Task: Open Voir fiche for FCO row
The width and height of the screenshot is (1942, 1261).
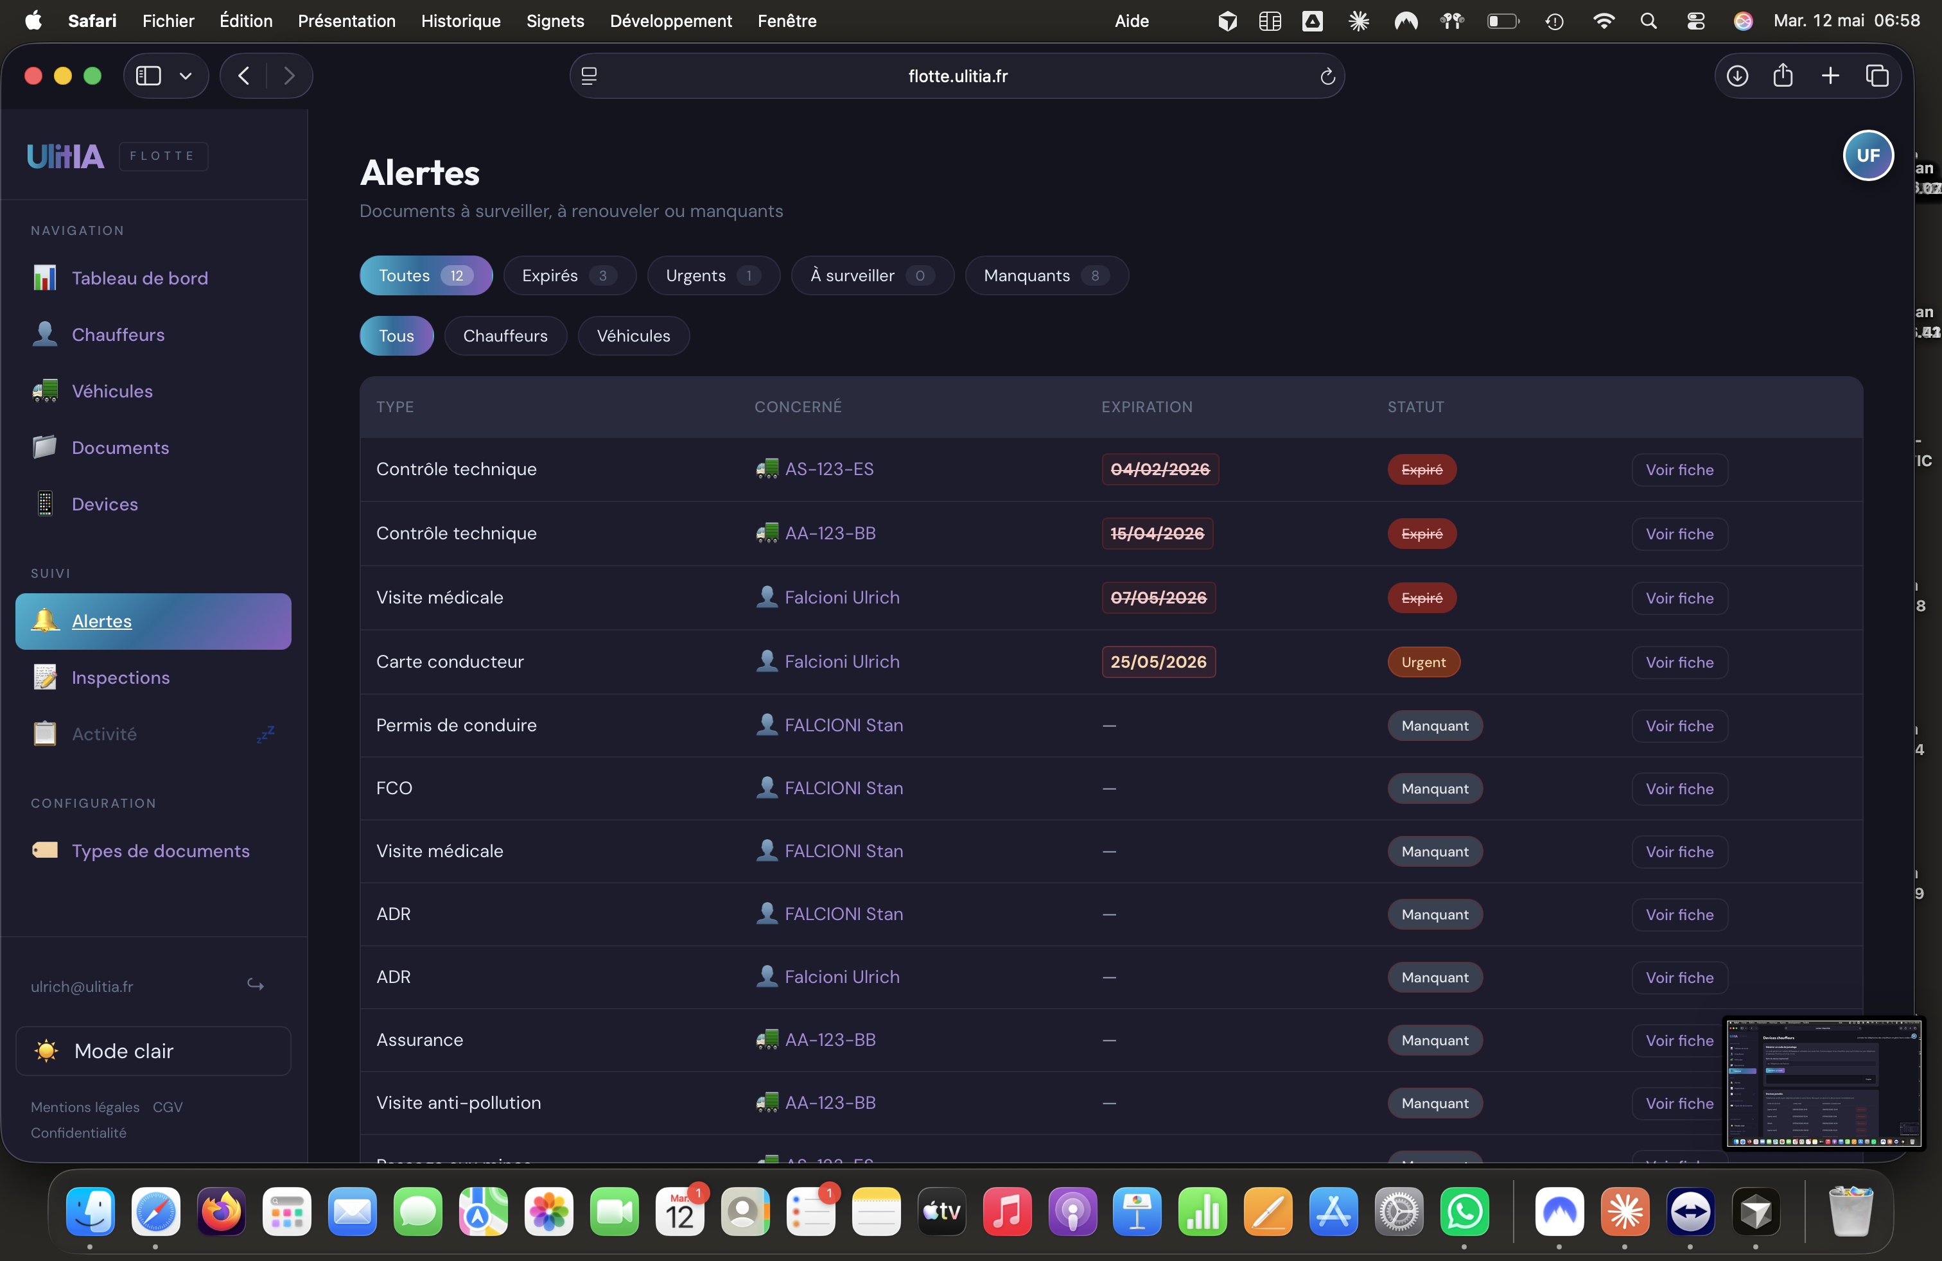Action: [x=1679, y=788]
